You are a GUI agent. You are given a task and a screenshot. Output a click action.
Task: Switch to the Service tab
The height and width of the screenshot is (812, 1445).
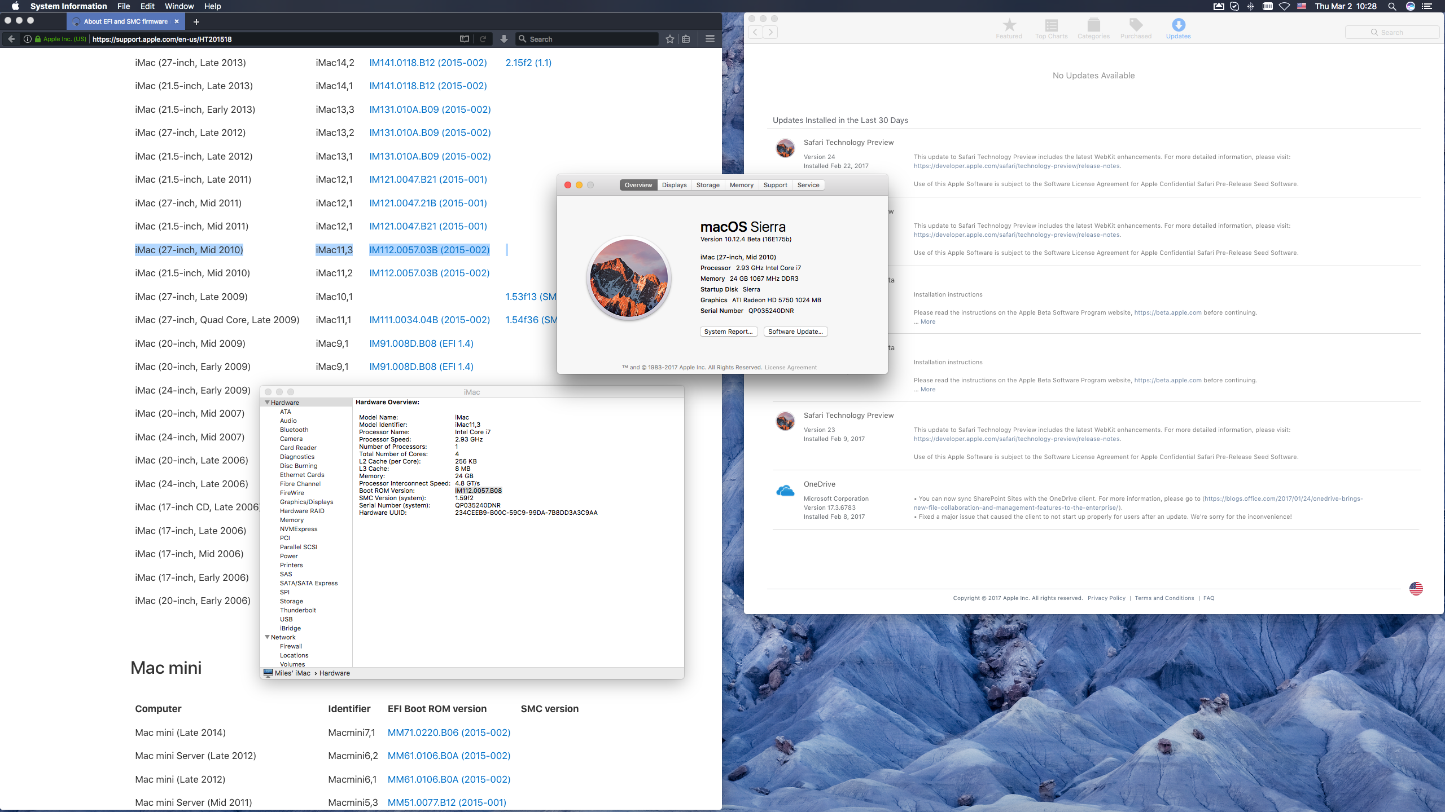coord(808,185)
